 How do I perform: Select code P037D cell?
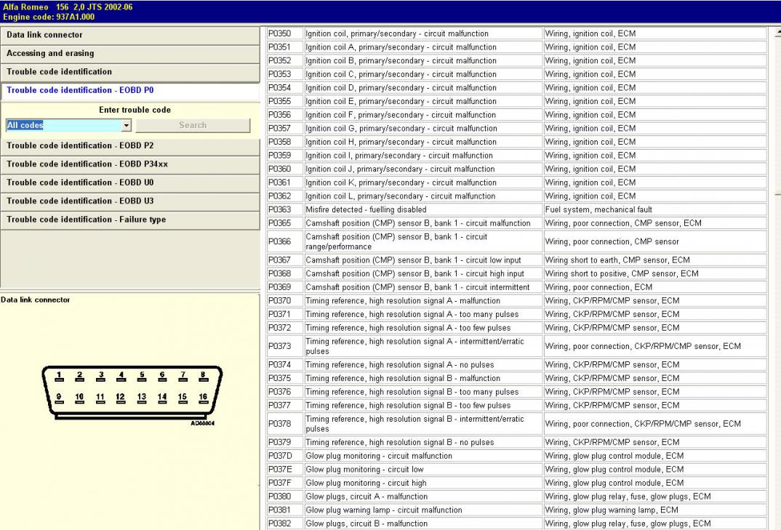[x=285, y=456]
